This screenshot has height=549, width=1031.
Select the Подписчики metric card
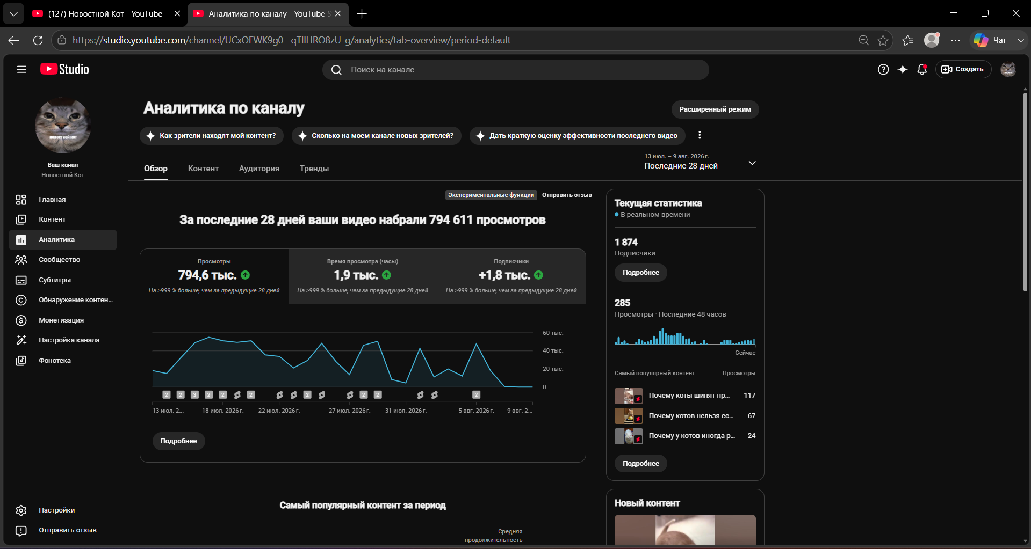coord(511,276)
